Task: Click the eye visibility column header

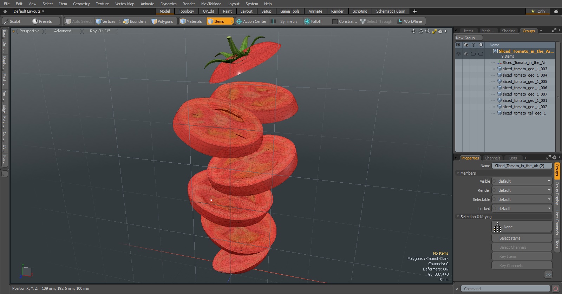Action: 458,45
